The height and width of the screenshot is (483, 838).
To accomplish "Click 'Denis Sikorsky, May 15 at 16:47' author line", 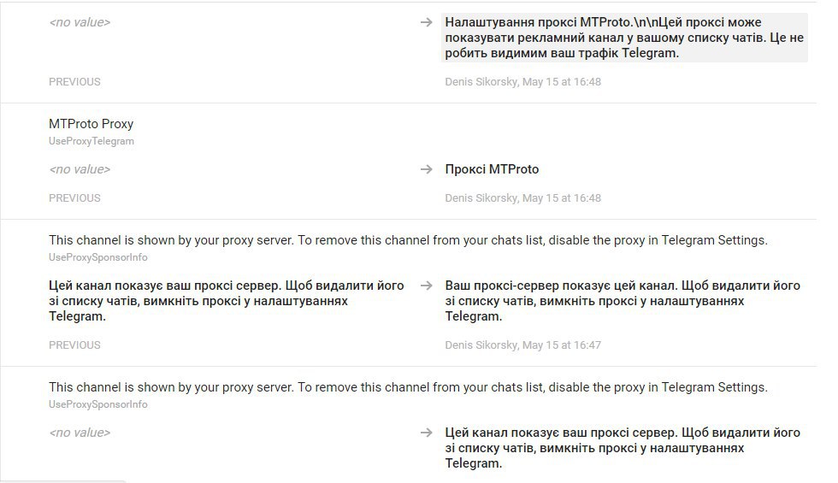I will (x=522, y=345).
